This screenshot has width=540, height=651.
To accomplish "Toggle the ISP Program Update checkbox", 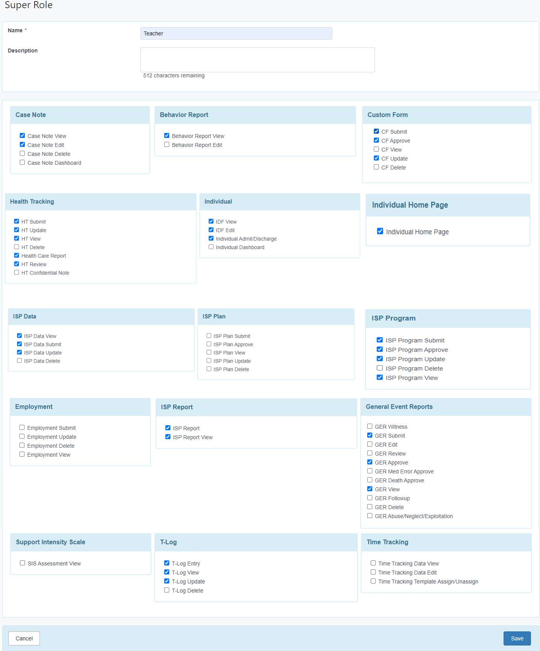I will point(380,359).
